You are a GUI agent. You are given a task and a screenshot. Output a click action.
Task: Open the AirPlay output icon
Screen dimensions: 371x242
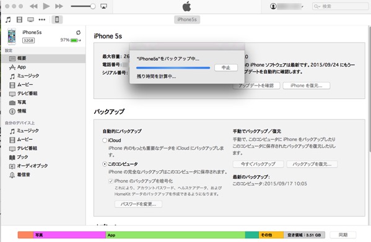(103, 6)
